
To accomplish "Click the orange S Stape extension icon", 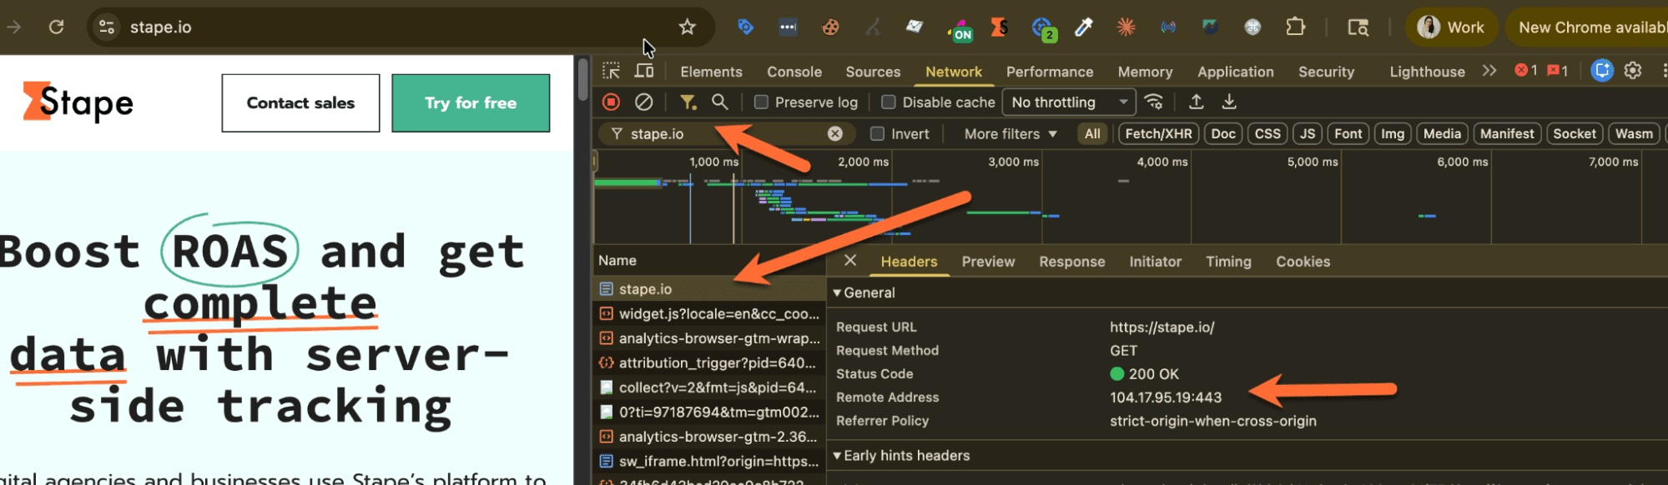I will point(999,27).
